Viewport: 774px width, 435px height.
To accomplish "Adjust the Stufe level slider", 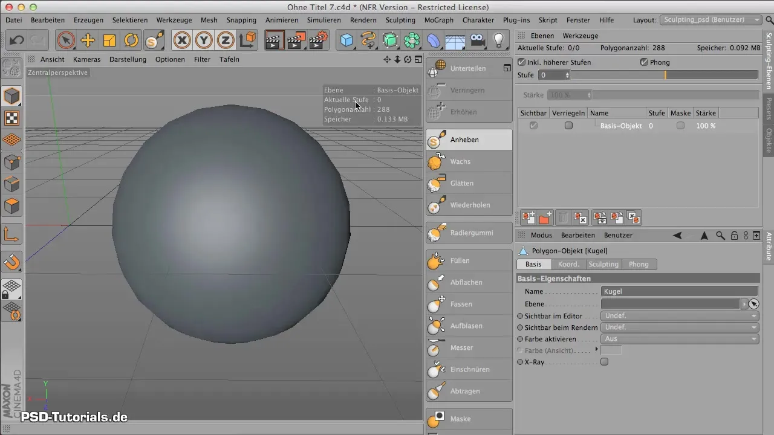I will click(664, 75).
